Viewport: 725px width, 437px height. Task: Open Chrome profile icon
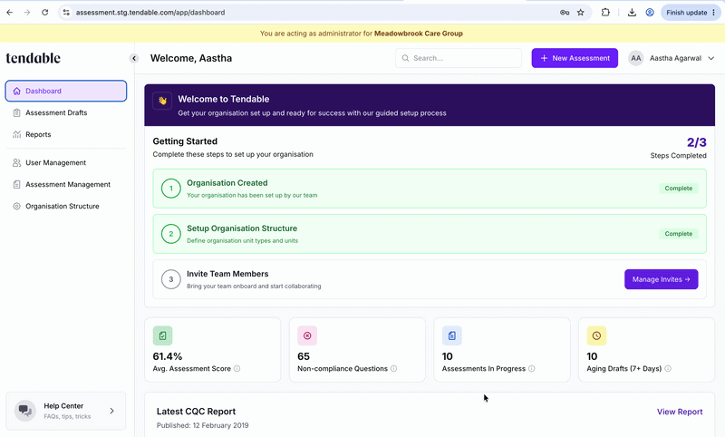coord(650,13)
